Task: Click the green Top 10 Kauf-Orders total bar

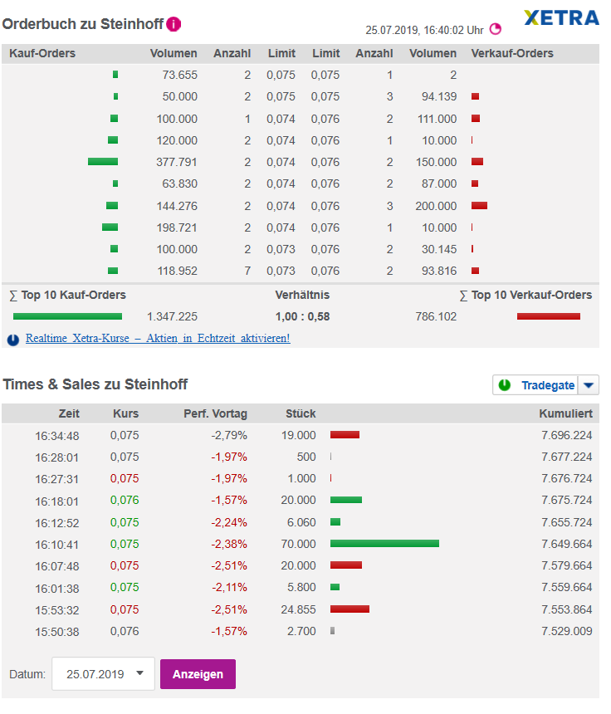Action: (67, 316)
